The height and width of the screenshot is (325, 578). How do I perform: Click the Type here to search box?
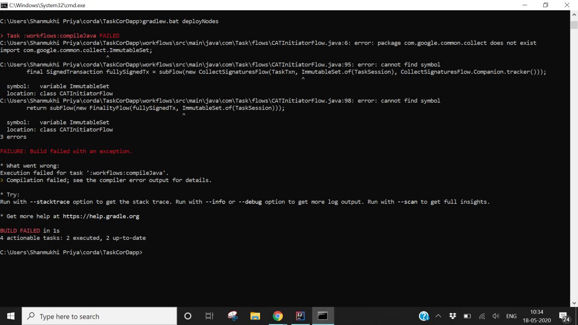pos(99,316)
